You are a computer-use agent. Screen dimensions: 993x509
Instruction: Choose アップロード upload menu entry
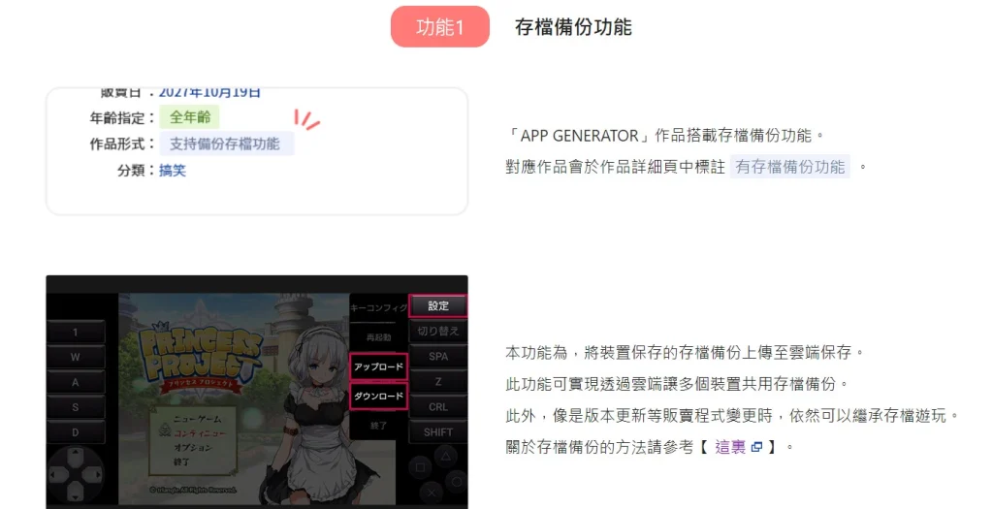click(379, 366)
